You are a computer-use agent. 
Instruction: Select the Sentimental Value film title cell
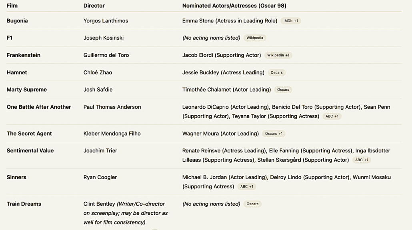pos(30,151)
